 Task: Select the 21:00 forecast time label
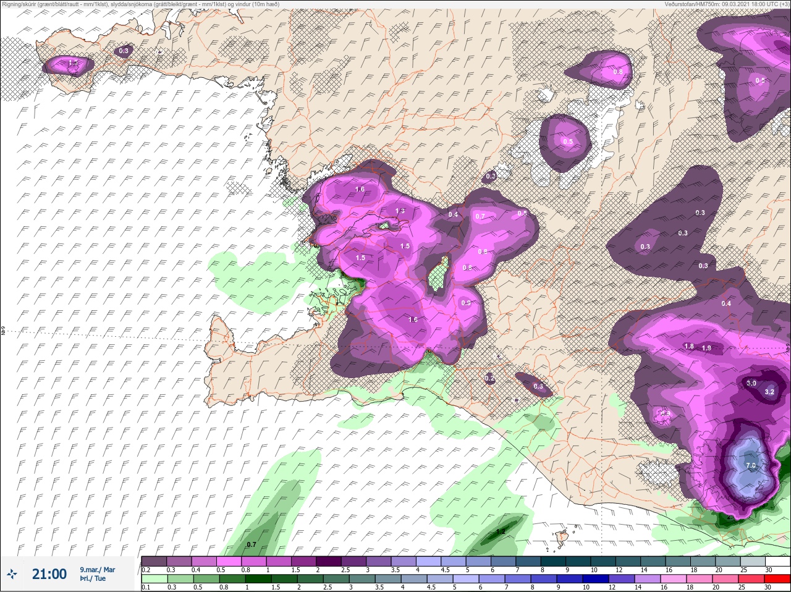(49, 574)
